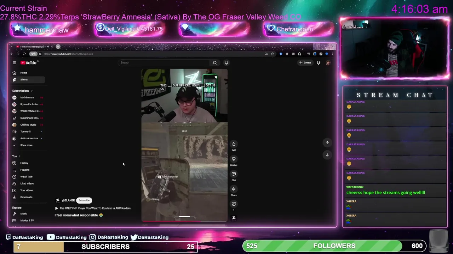Open the comments for this short

234,174
